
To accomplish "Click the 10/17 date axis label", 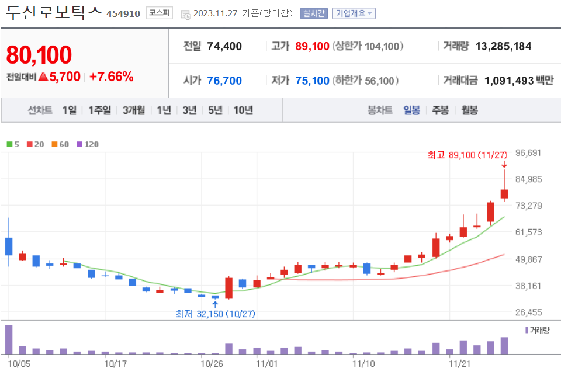I will [x=115, y=364].
